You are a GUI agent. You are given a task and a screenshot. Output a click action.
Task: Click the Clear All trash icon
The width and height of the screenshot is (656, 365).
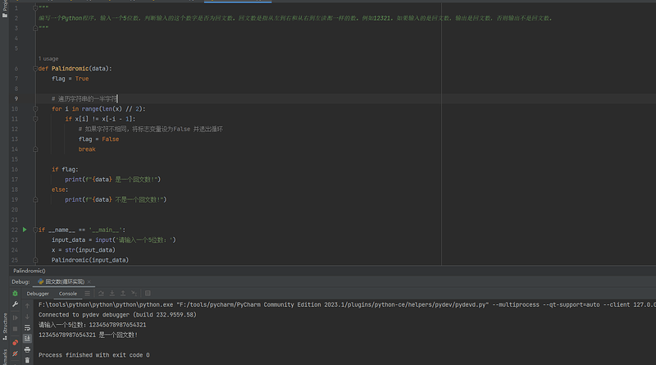coord(27,360)
